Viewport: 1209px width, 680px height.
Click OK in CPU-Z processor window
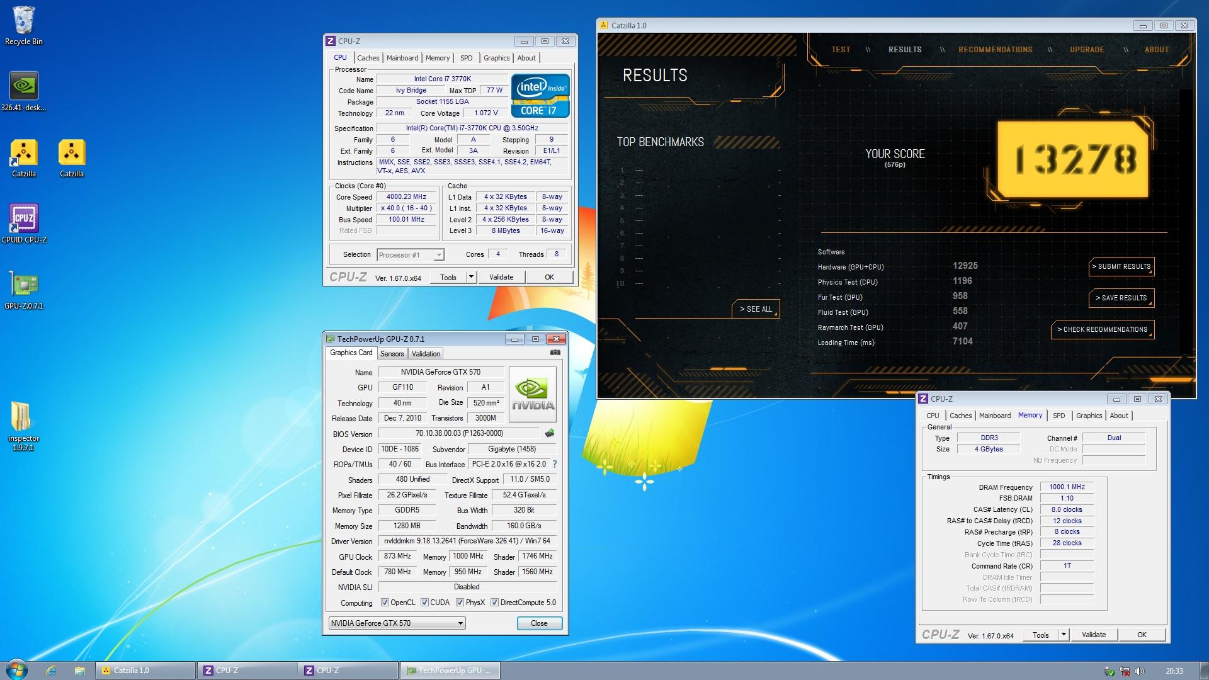point(549,277)
